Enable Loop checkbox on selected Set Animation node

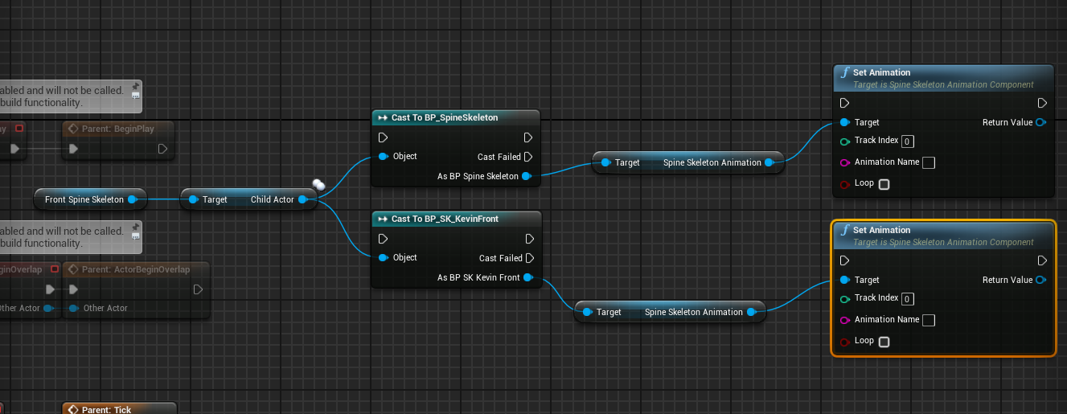coord(884,342)
